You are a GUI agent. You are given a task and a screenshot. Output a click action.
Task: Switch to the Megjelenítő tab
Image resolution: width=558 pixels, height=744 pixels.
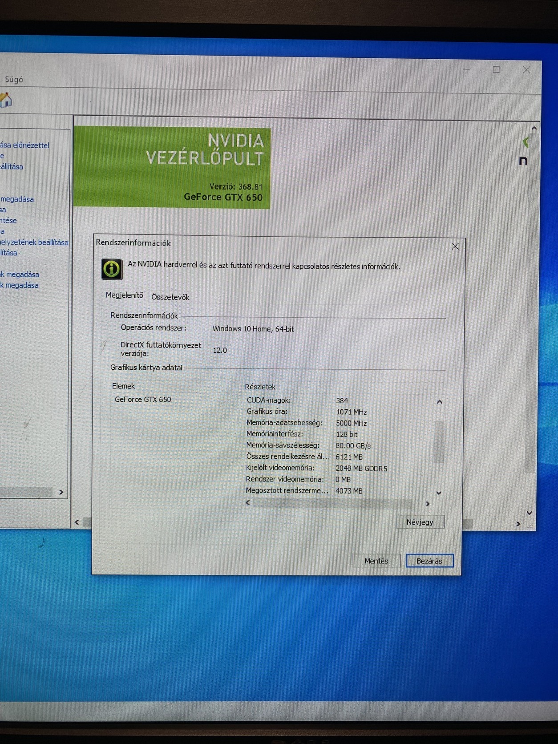(x=125, y=295)
